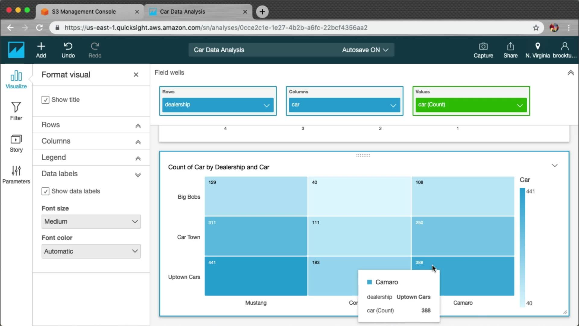
Task: Click the Add plus icon
Action: pos(41,46)
